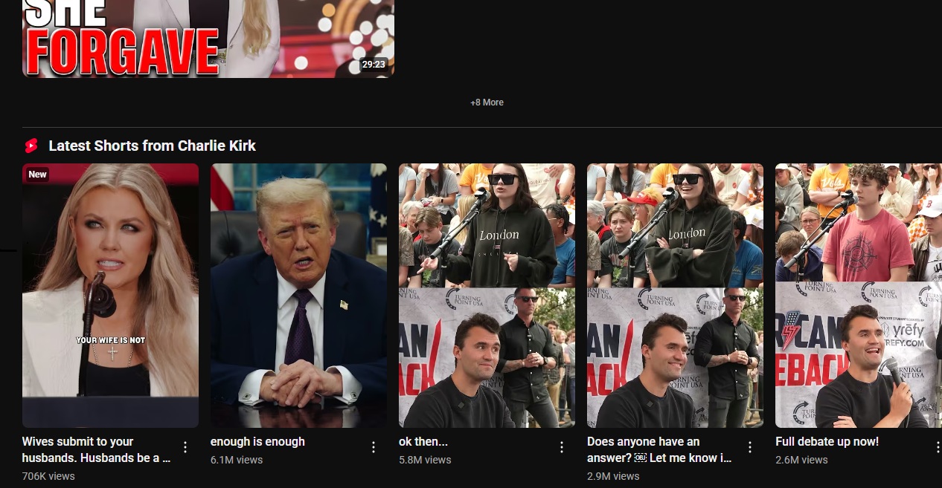The height and width of the screenshot is (488, 942).
Task: Click the "New" badge on first short
Action: [x=38, y=175]
